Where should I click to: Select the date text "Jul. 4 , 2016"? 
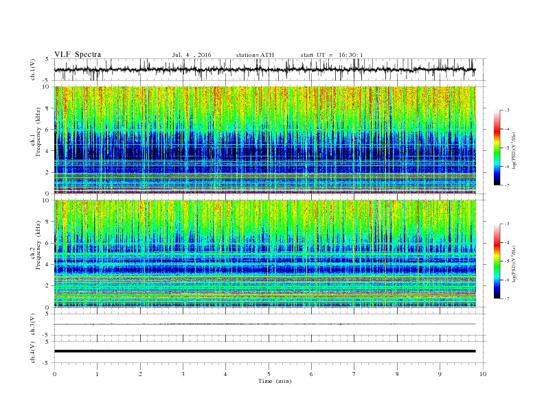pyautogui.click(x=192, y=55)
